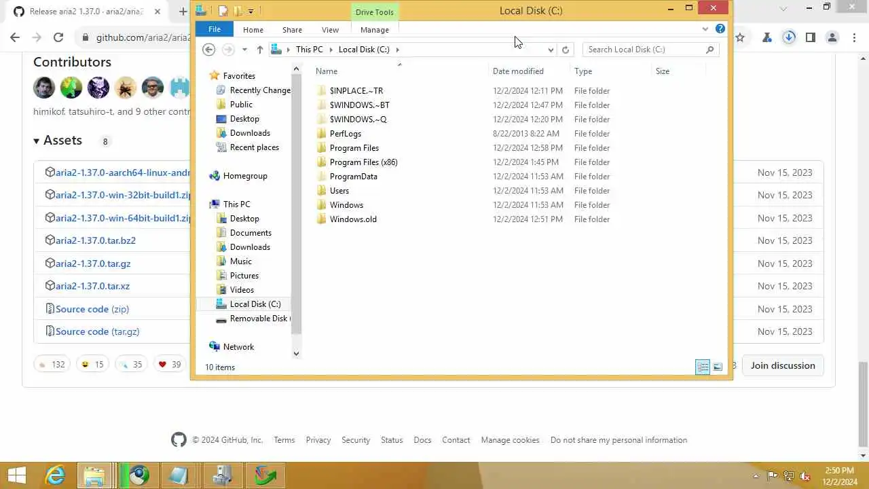Select the $WINDOWS.~Q folder

point(358,120)
